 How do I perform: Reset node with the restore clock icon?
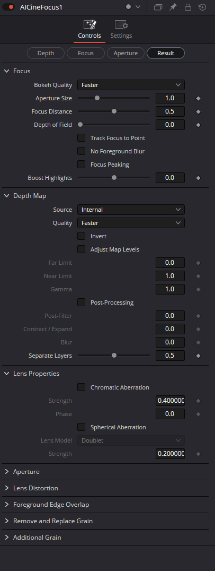click(x=202, y=7)
